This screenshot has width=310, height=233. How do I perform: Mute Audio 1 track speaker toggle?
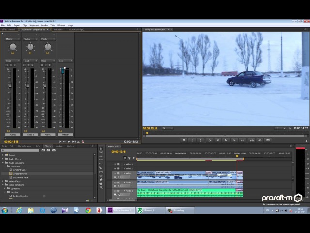click(x=115, y=183)
